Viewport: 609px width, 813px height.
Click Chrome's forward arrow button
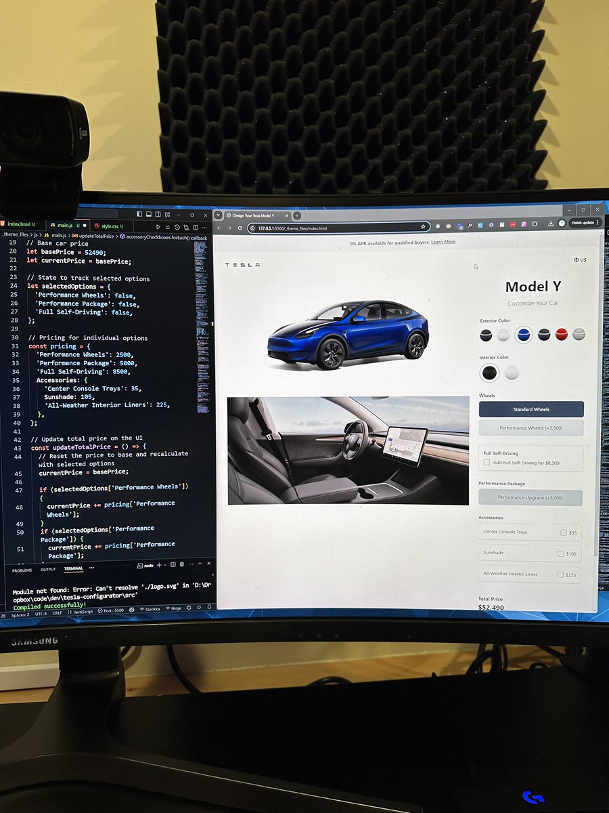click(x=229, y=228)
